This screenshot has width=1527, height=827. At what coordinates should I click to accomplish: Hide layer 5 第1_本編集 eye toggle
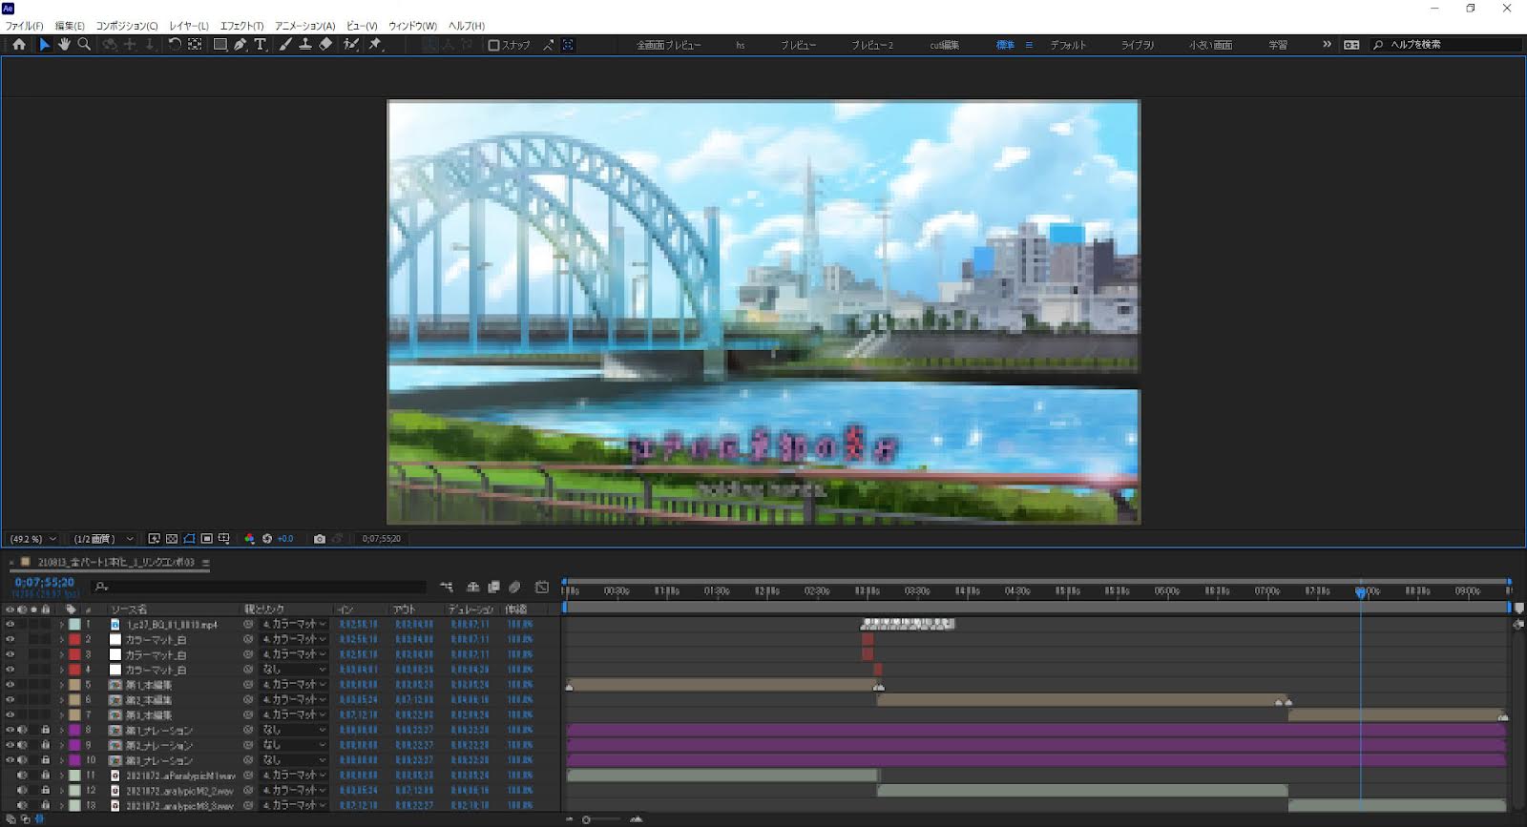[x=10, y=685]
